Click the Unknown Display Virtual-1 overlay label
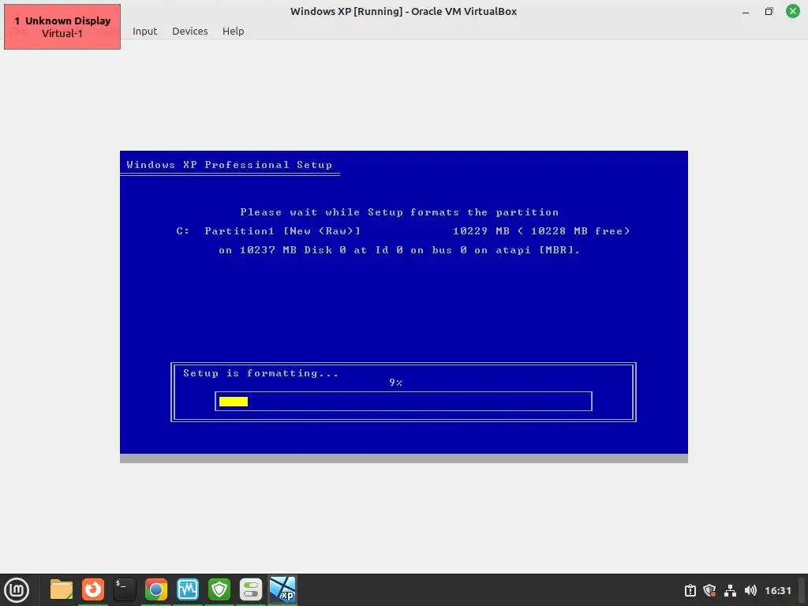 pyautogui.click(x=62, y=27)
